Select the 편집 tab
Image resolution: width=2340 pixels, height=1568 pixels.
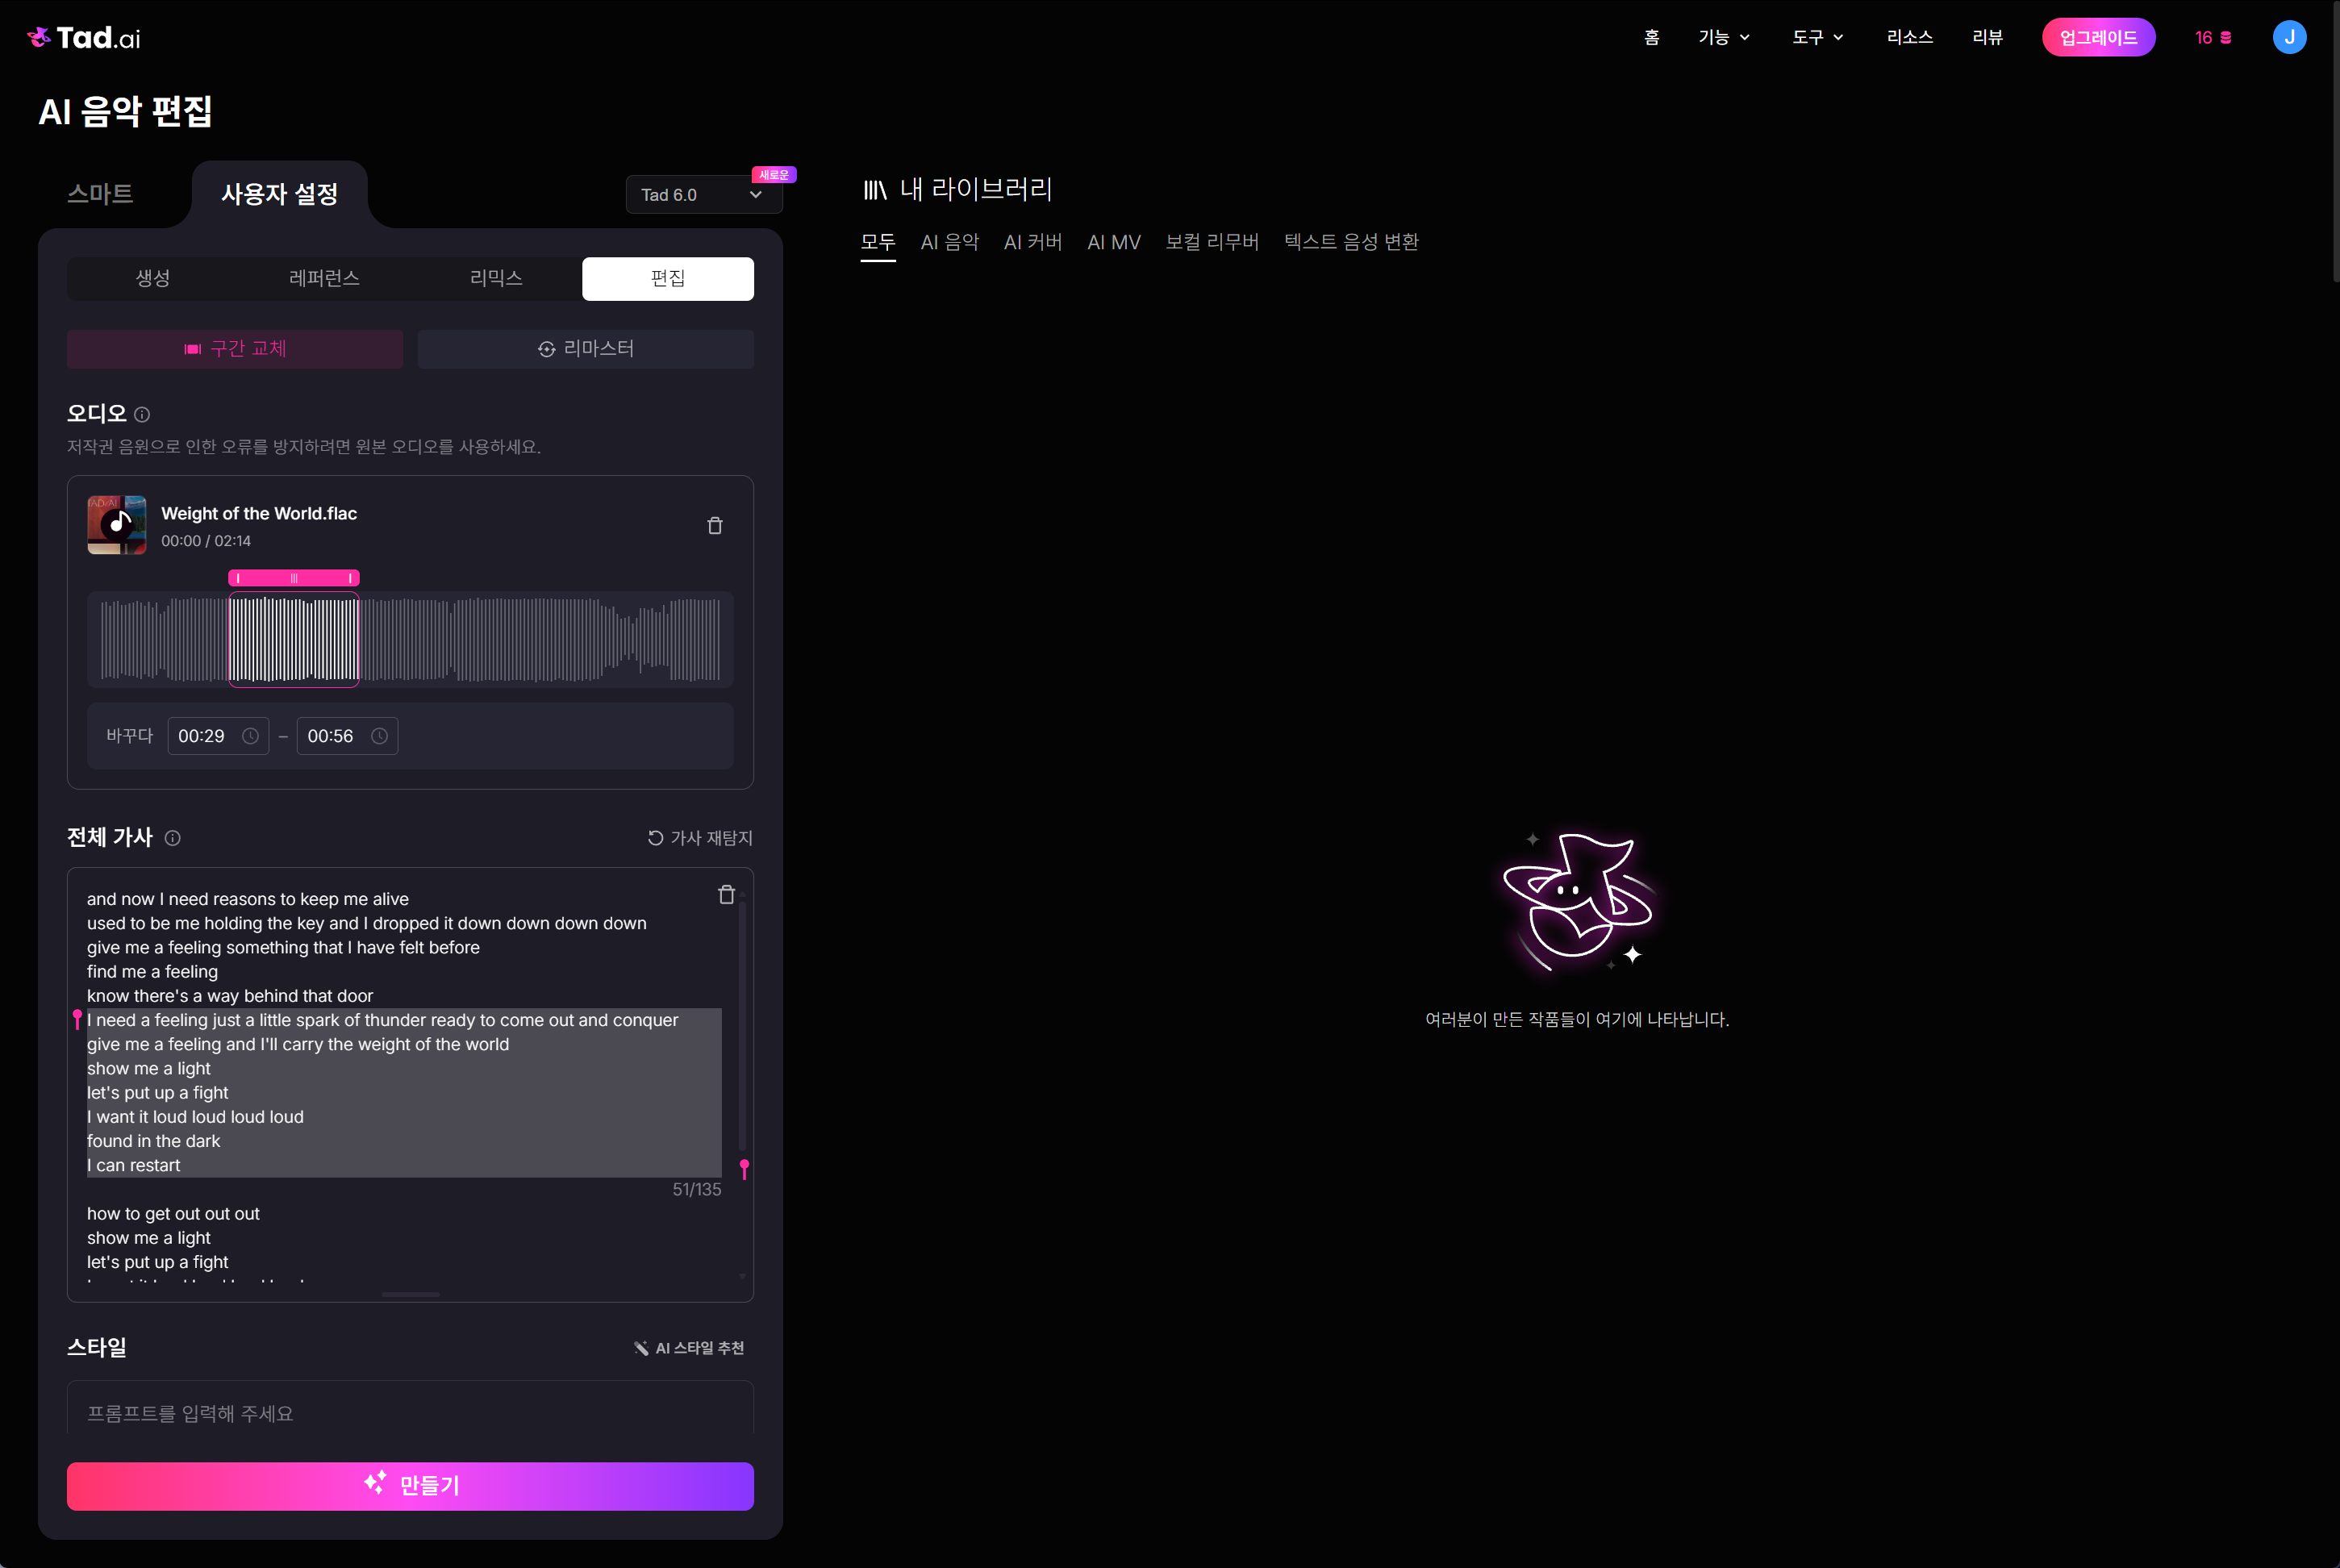pos(668,278)
